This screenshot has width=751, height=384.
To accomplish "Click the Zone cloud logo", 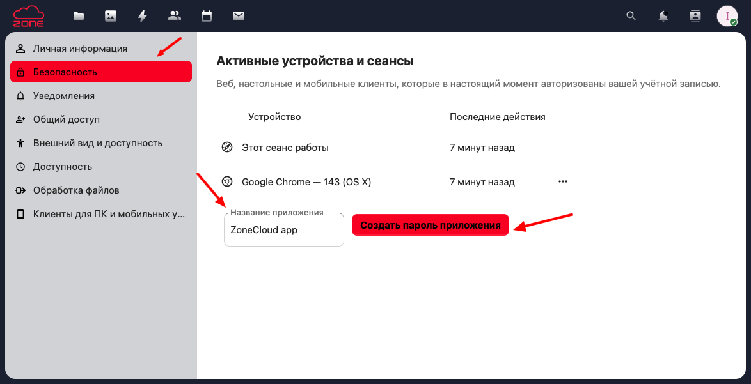I will tap(29, 16).
